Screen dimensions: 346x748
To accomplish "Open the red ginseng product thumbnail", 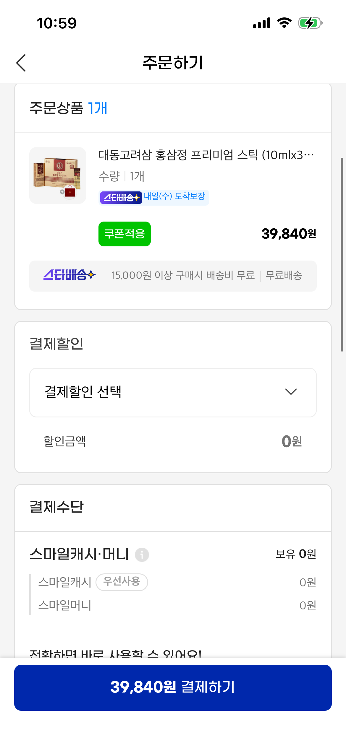I will pos(58,175).
